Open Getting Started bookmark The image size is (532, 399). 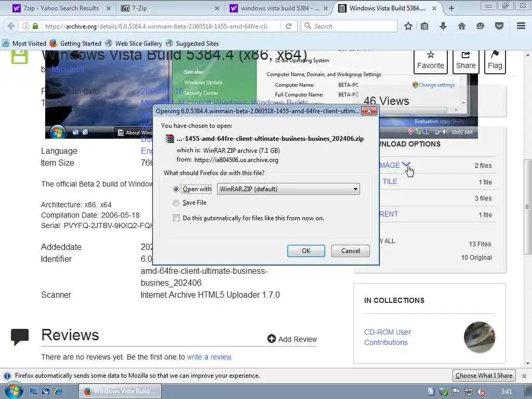click(x=75, y=44)
